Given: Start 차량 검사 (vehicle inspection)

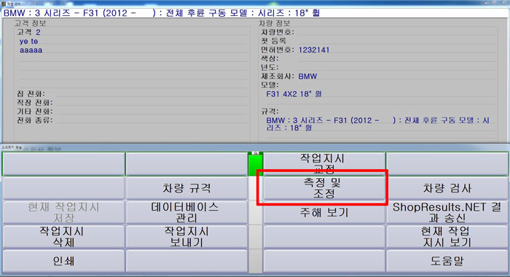Looking at the screenshot, I should 447,188.
